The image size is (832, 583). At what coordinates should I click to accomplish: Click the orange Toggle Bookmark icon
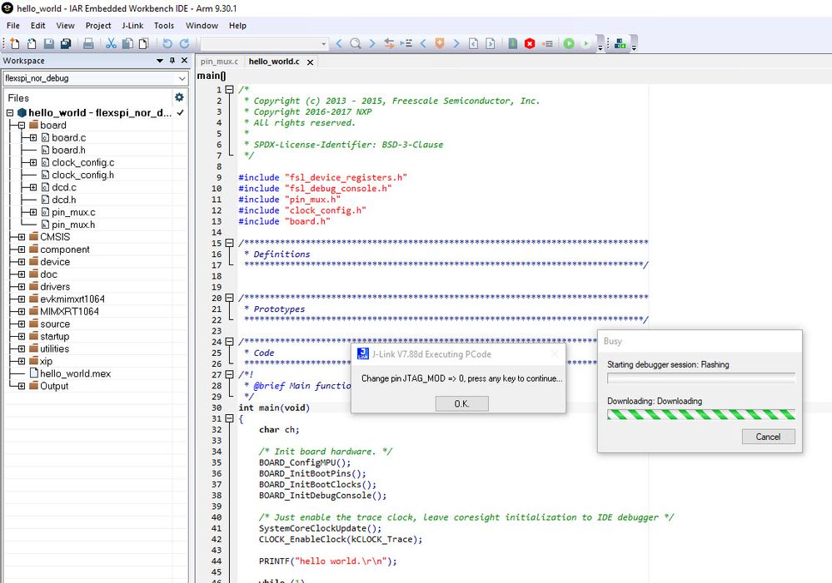tap(440, 43)
